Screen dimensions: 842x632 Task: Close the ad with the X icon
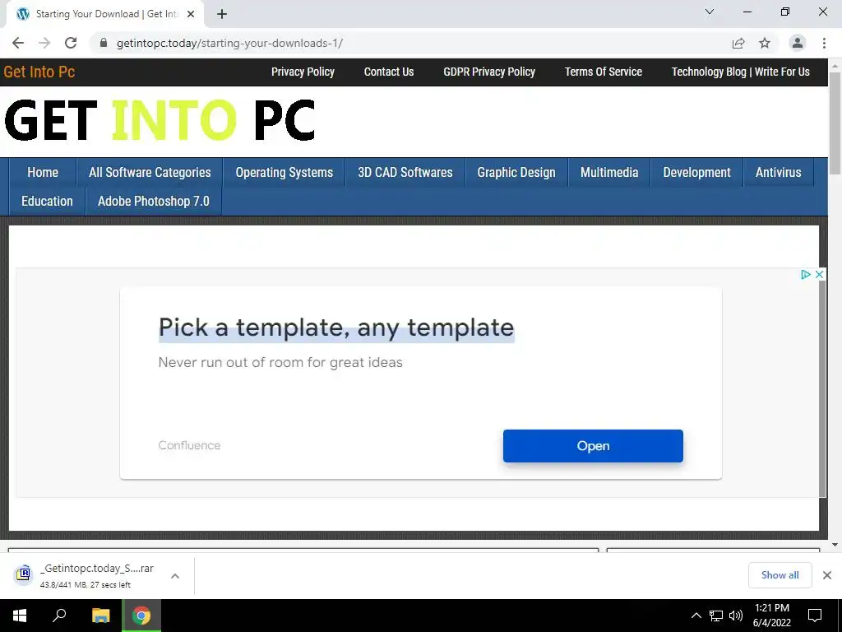point(819,275)
